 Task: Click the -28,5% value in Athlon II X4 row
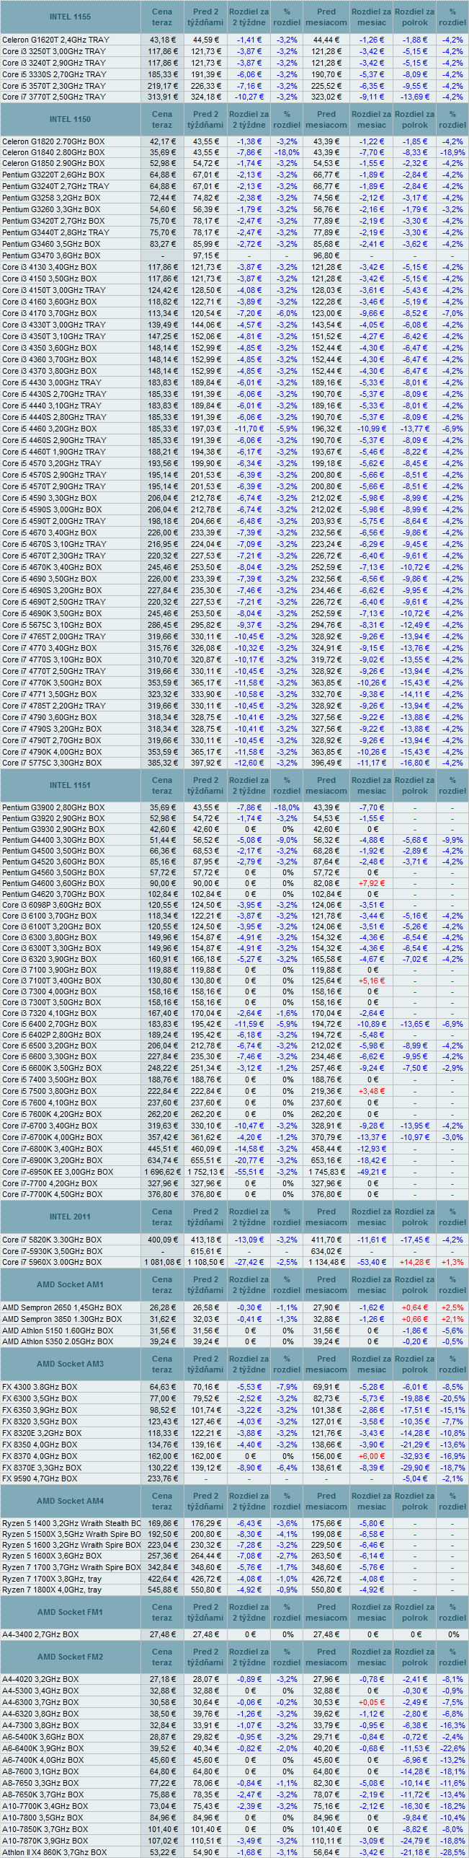[x=452, y=1852]
